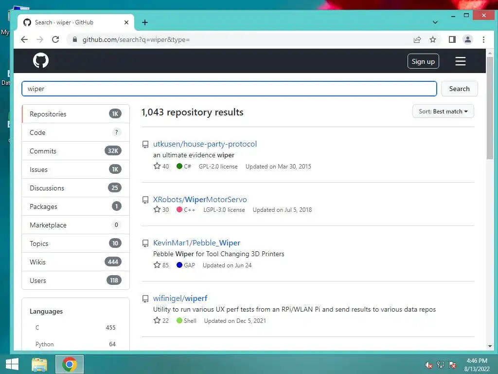Click the Search button

point(459,89)
